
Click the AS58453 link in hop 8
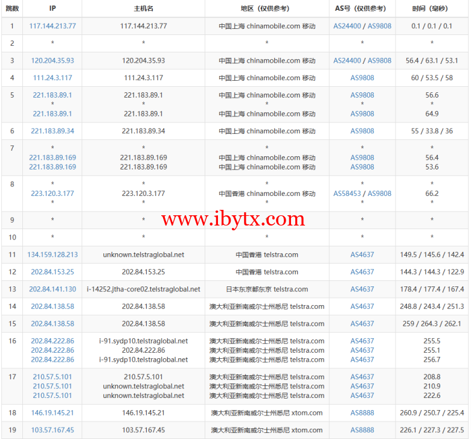pyautogui.click(x=347, y=194)
